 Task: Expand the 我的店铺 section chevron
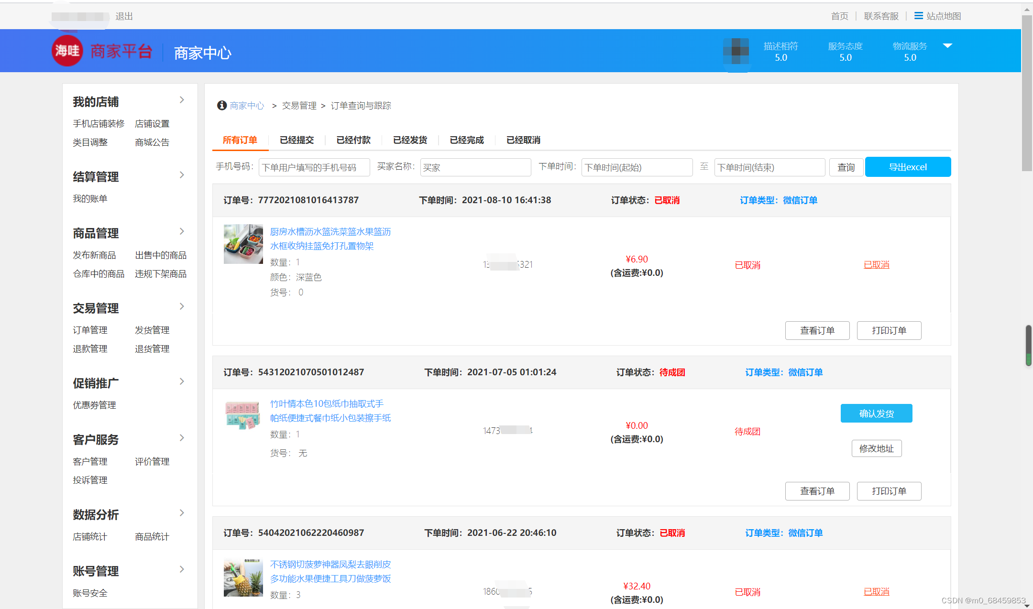[182, 100]
